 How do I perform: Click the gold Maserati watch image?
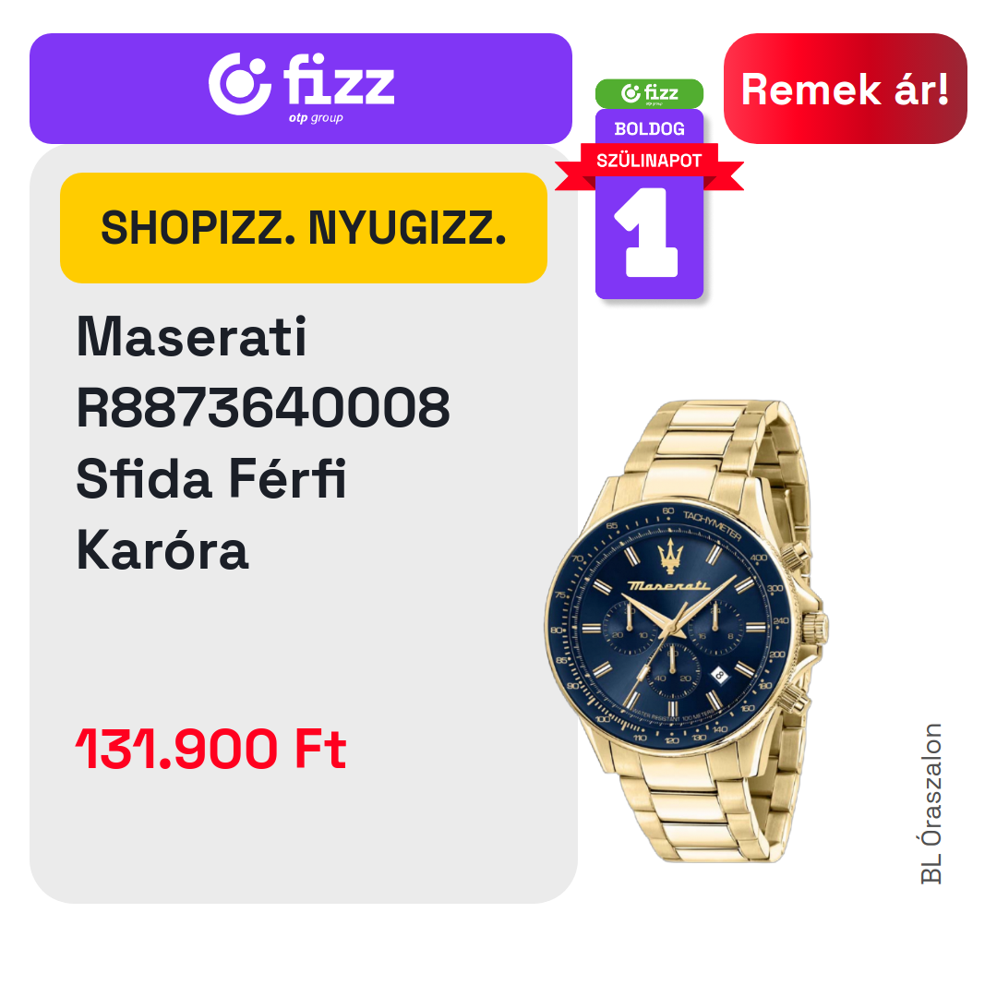pos(688,631)
